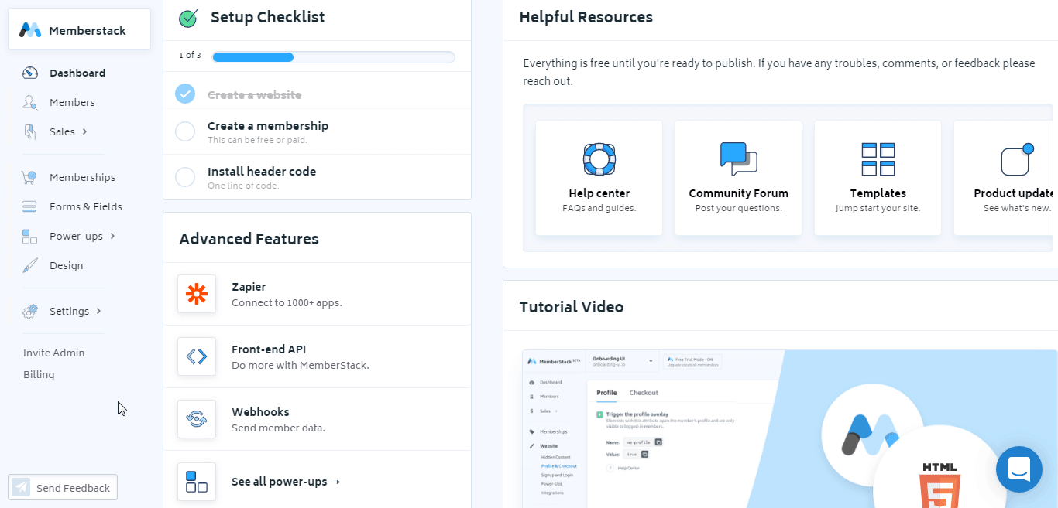Open the Sales menu label
This screenshot has height=508, width=1058.
62,131
